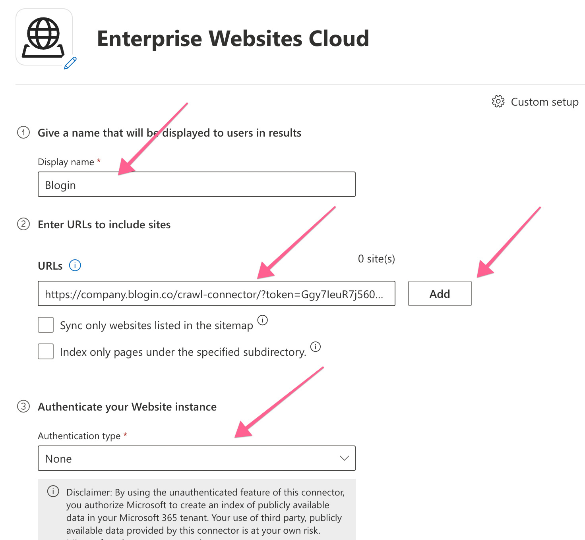
Task: Click the 0 site(s) counter text
Action: pos(376,259)
